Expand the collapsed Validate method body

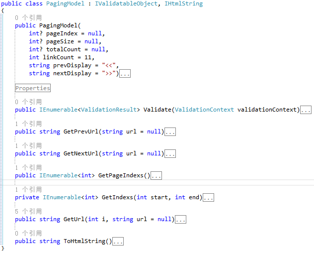point(306,110)
